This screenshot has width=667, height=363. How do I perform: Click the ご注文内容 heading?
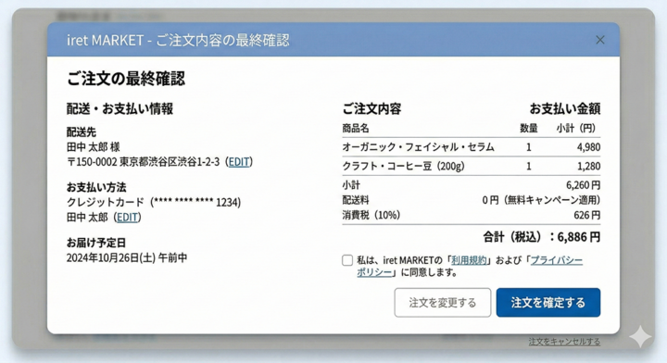[371, 109]
